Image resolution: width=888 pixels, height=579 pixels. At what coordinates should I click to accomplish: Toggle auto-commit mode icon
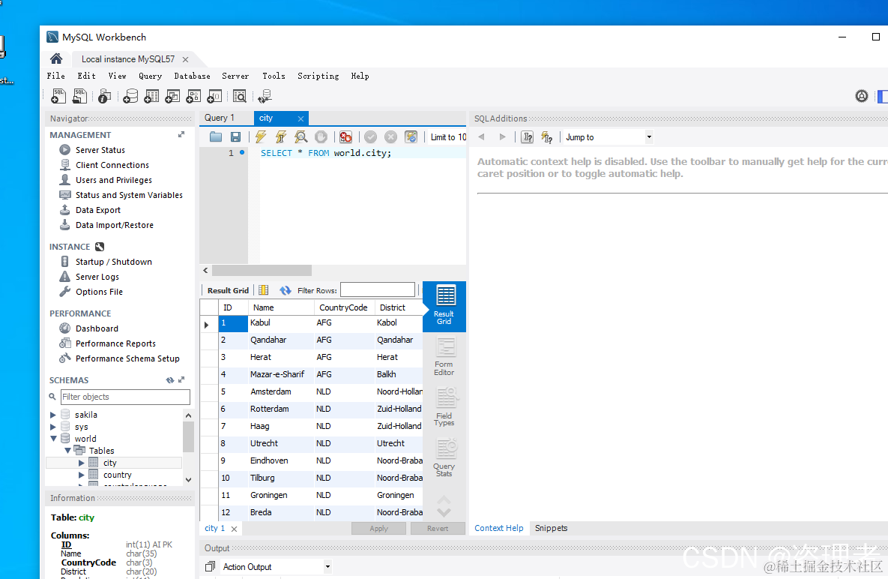coord(411,136)
